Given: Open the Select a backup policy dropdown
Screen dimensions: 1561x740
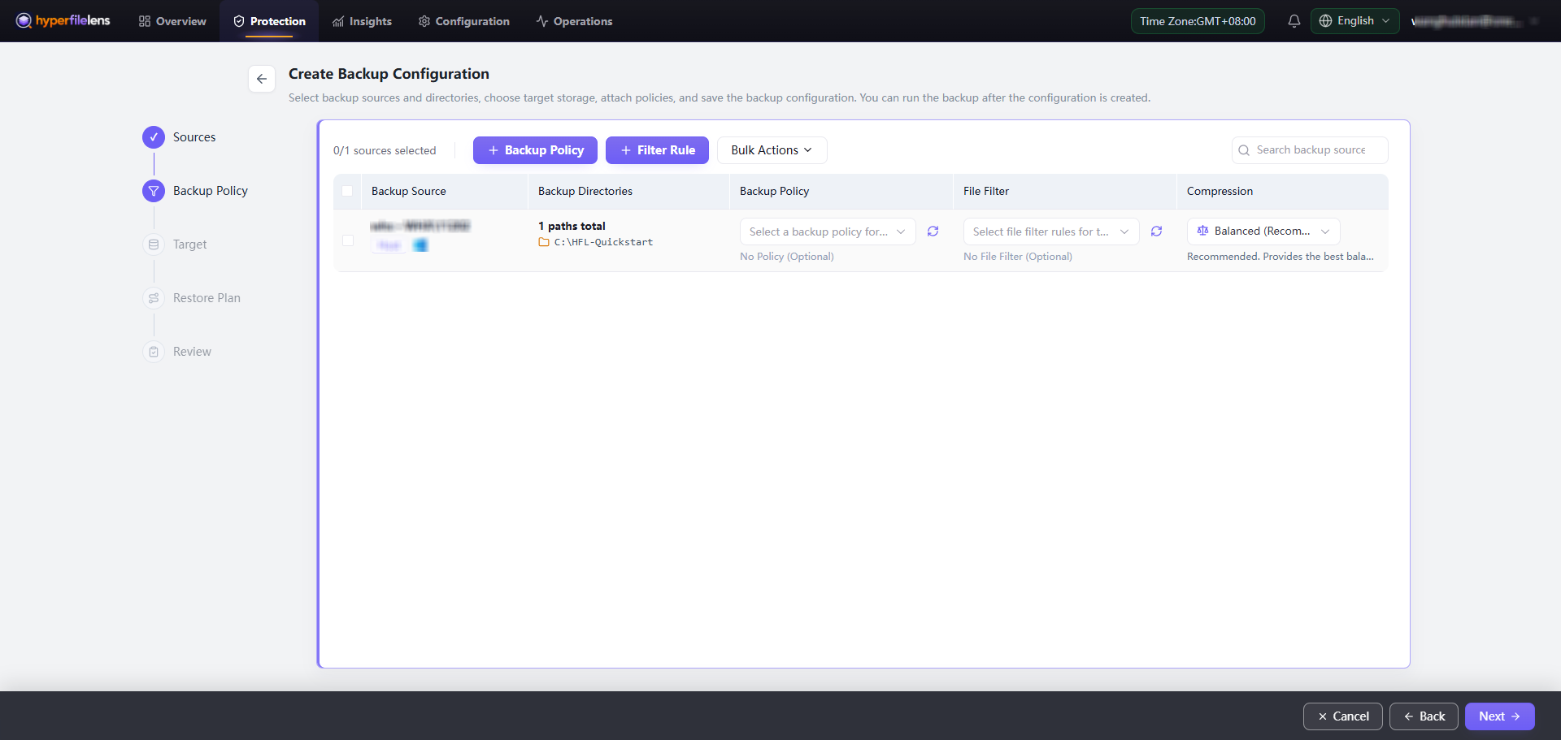Looking at the screenshot, I should (828, 232).
